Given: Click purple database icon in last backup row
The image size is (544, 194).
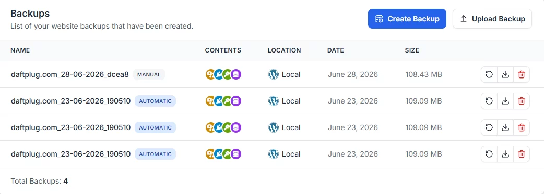Looking at the screenshot, I should pos(236,154).
